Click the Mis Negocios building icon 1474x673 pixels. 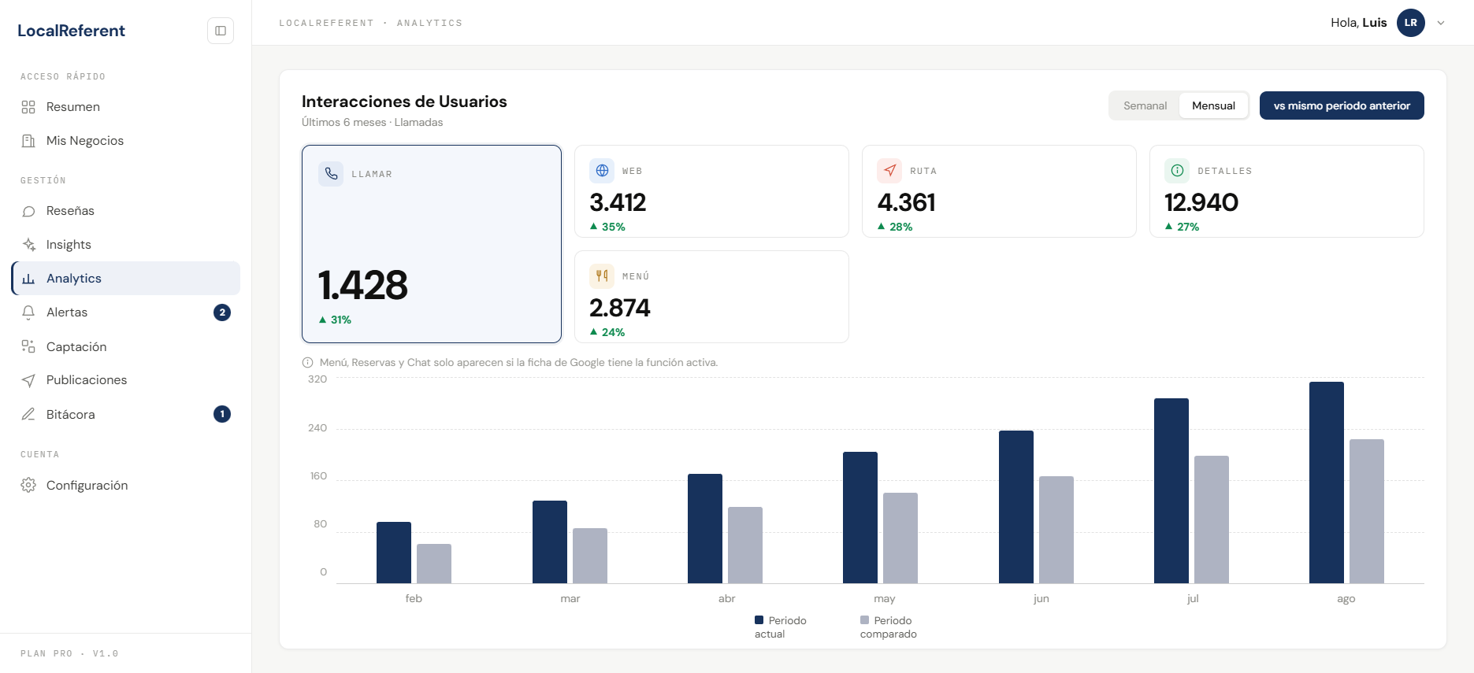pyautogui.click(x=28, y=141)
